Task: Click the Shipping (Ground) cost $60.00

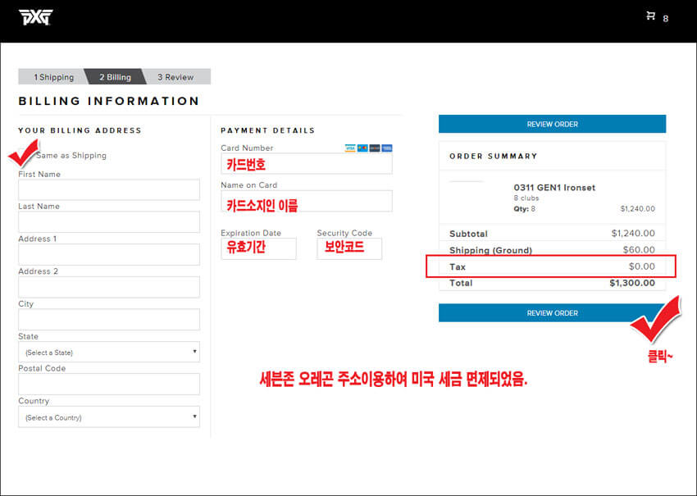Action: [x=639, y=250]
